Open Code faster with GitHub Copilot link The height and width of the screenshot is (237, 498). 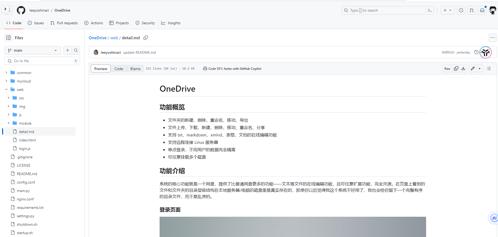click(x=232, y=68)
